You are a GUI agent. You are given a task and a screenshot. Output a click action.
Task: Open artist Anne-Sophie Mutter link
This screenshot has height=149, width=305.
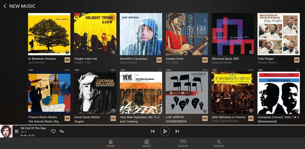click(225, 121)
